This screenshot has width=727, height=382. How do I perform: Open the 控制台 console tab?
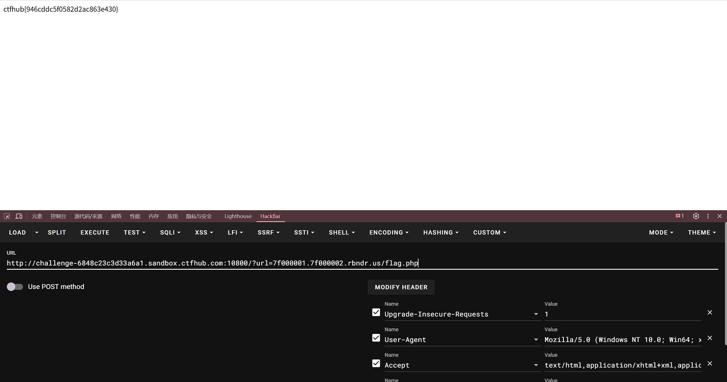58,216
